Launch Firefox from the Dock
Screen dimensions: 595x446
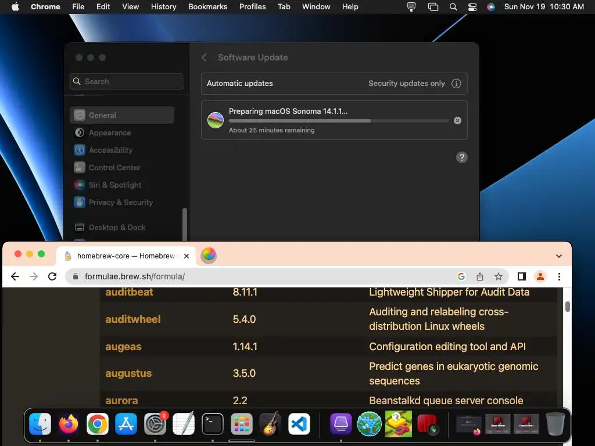[69, 424]
